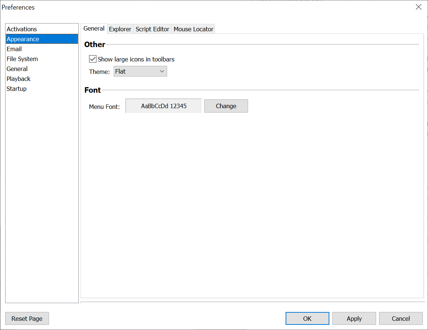Screen dimensions: 428x330
Task: Confirm preferences with the OK button
Action: 307,319
